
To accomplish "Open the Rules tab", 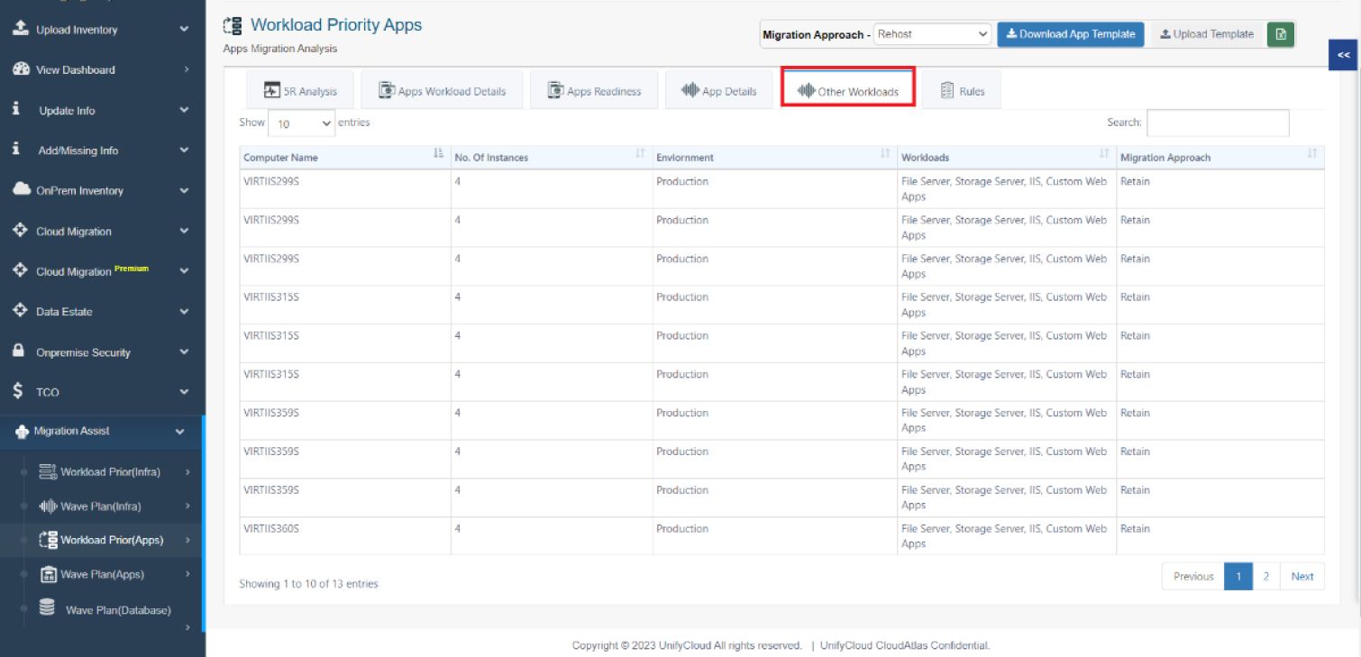I will coord(962,91).
